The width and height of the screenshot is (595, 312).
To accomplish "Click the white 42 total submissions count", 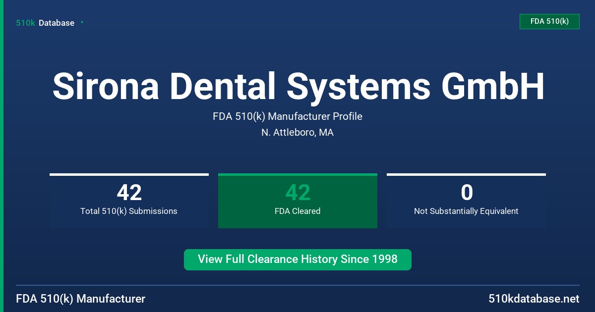I will 129,193.
